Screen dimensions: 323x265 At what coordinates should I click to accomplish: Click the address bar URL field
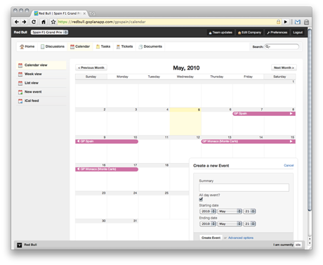pos(166,22)
